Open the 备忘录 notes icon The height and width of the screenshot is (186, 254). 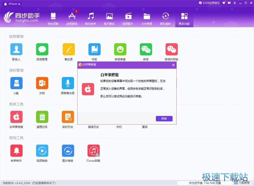click(x=69, y=49)
